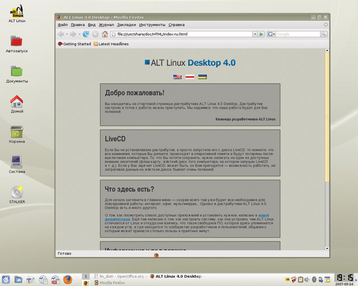Screen dimensions: 358x286
Task: Click the 2007-09-14 date under the clock
Action: tap(345, 284)
